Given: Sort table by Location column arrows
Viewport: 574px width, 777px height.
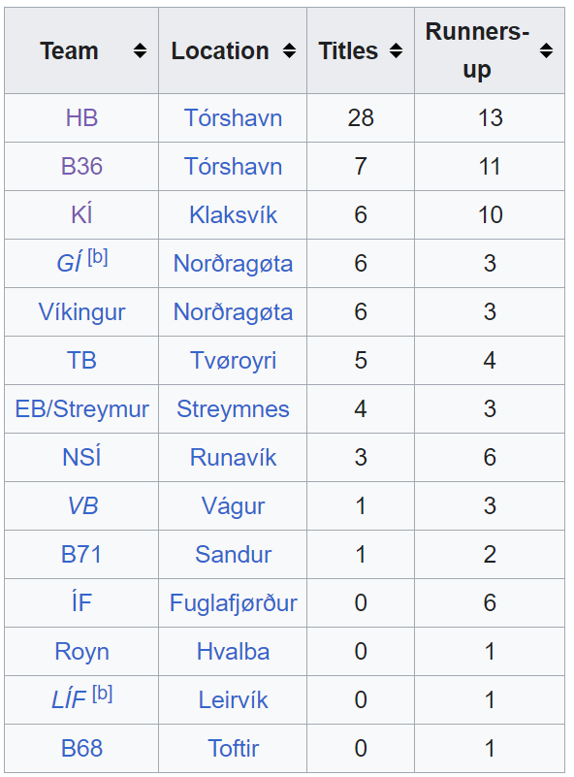Looking at the screenshot, I should (289, 50).
